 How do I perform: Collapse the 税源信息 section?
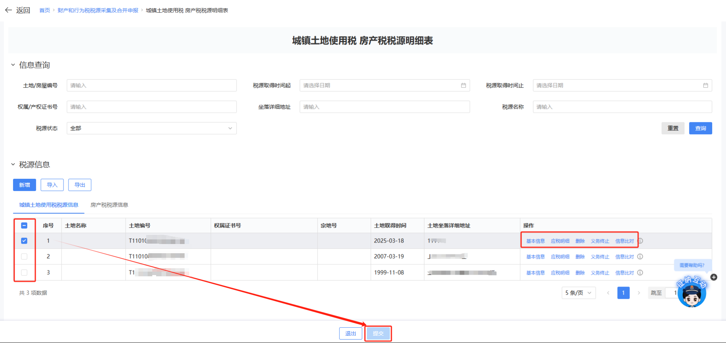13,165
